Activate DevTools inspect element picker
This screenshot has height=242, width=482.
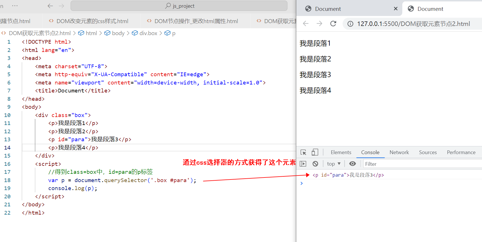click(x=303, y=152)
